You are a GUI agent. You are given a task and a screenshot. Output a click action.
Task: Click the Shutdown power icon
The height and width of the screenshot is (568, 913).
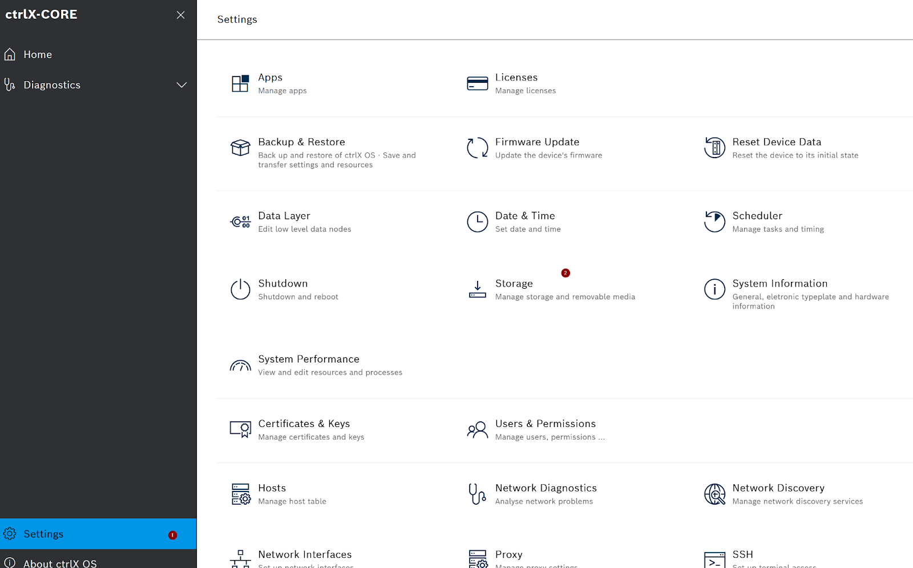click(240, 289)
